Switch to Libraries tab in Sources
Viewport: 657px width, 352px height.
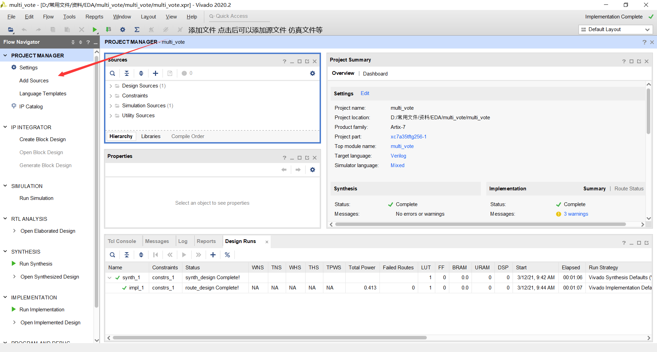(x=151, y=136)
